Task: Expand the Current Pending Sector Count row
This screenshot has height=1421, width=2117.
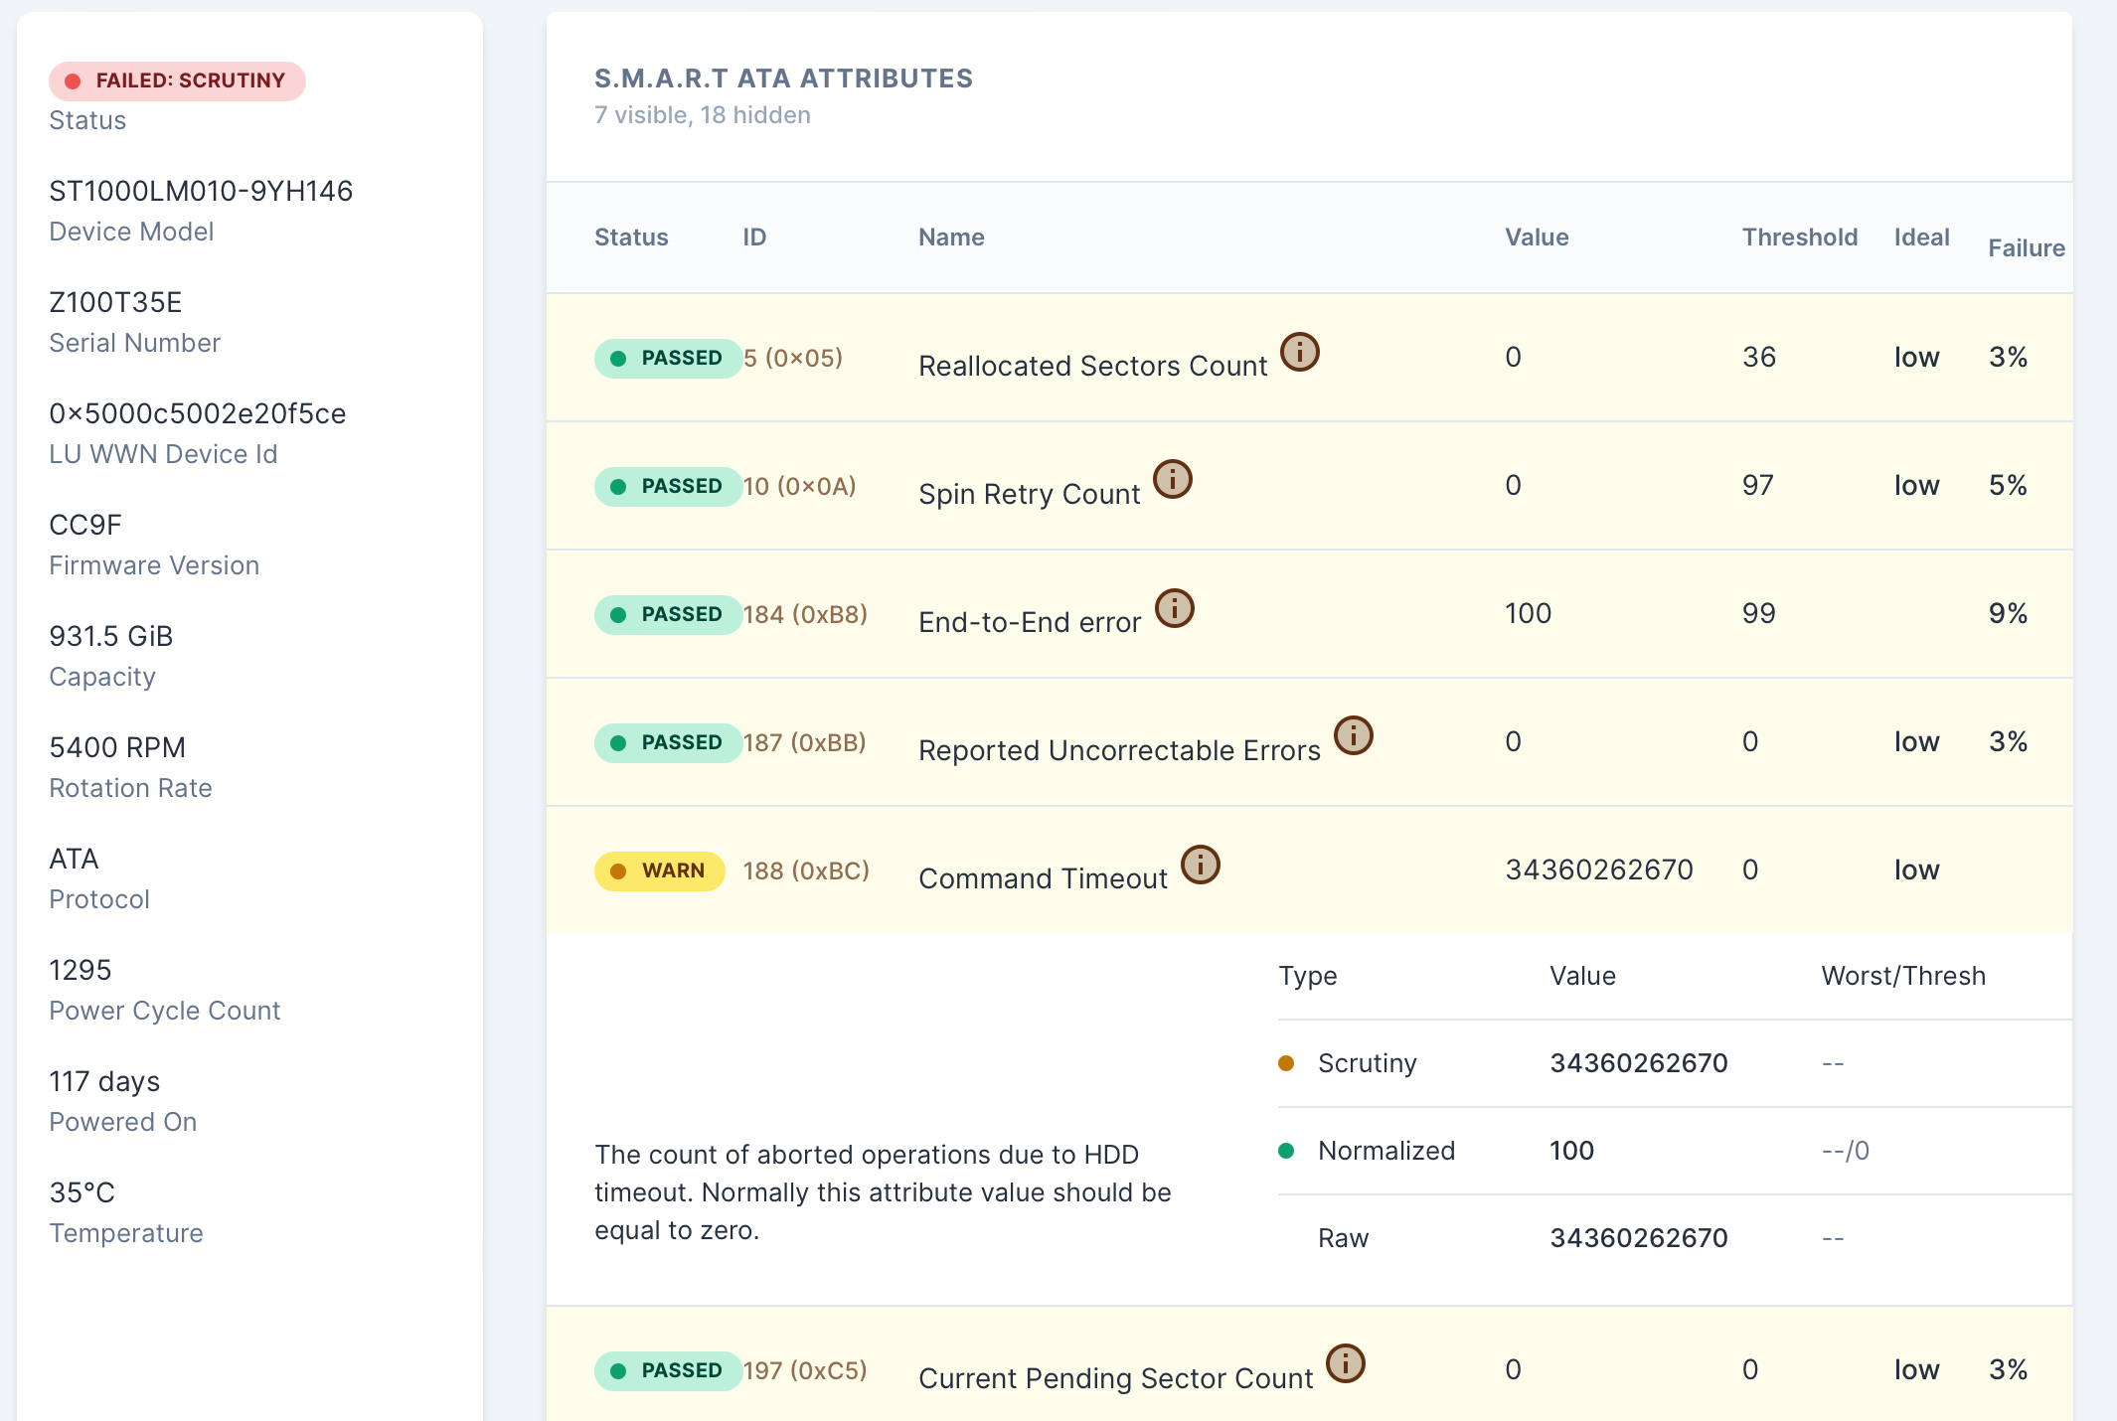Action: (x=1114, y=1378)
